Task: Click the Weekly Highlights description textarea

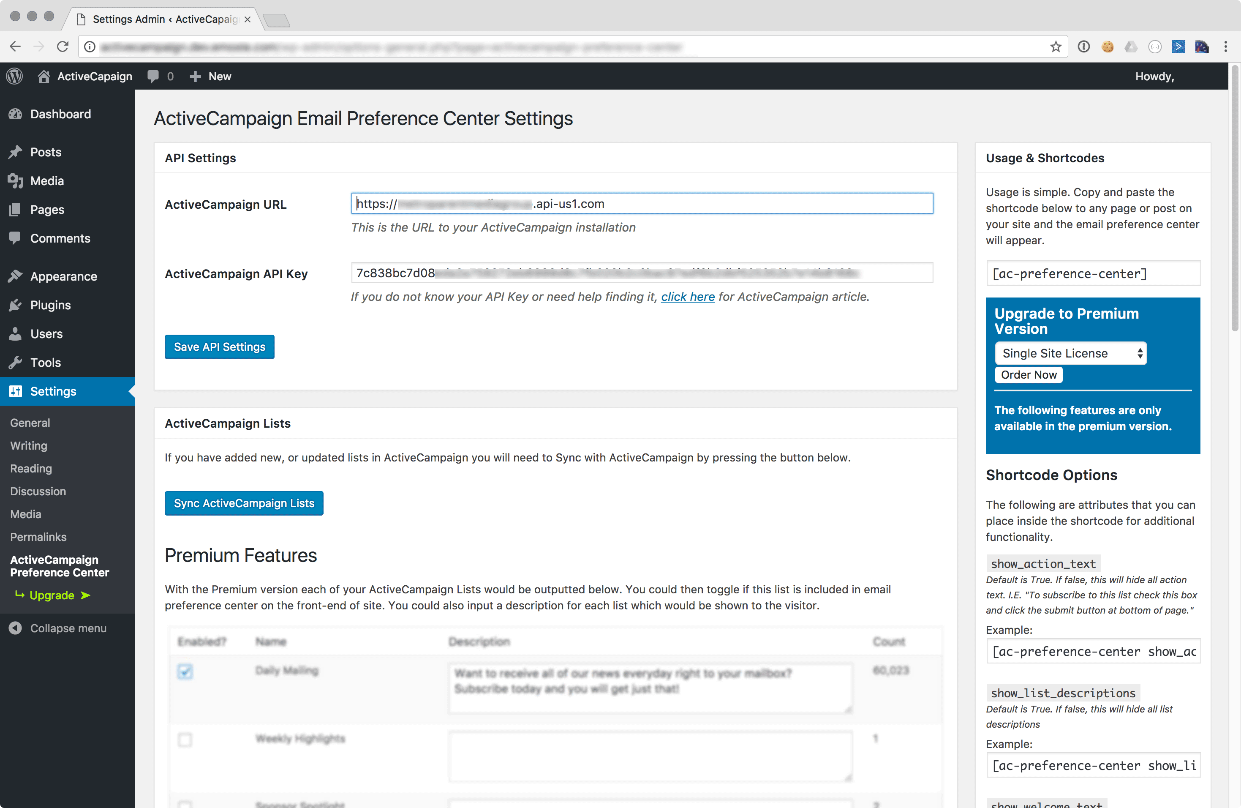Action: tap(650, 756)
